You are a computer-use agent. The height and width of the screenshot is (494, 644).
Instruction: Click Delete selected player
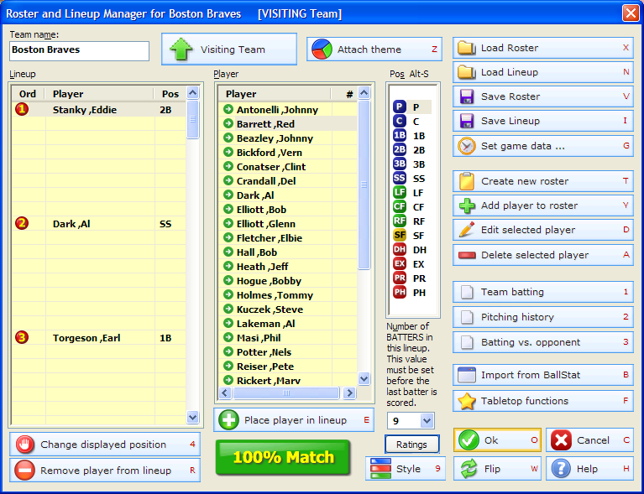click(543, 255)
